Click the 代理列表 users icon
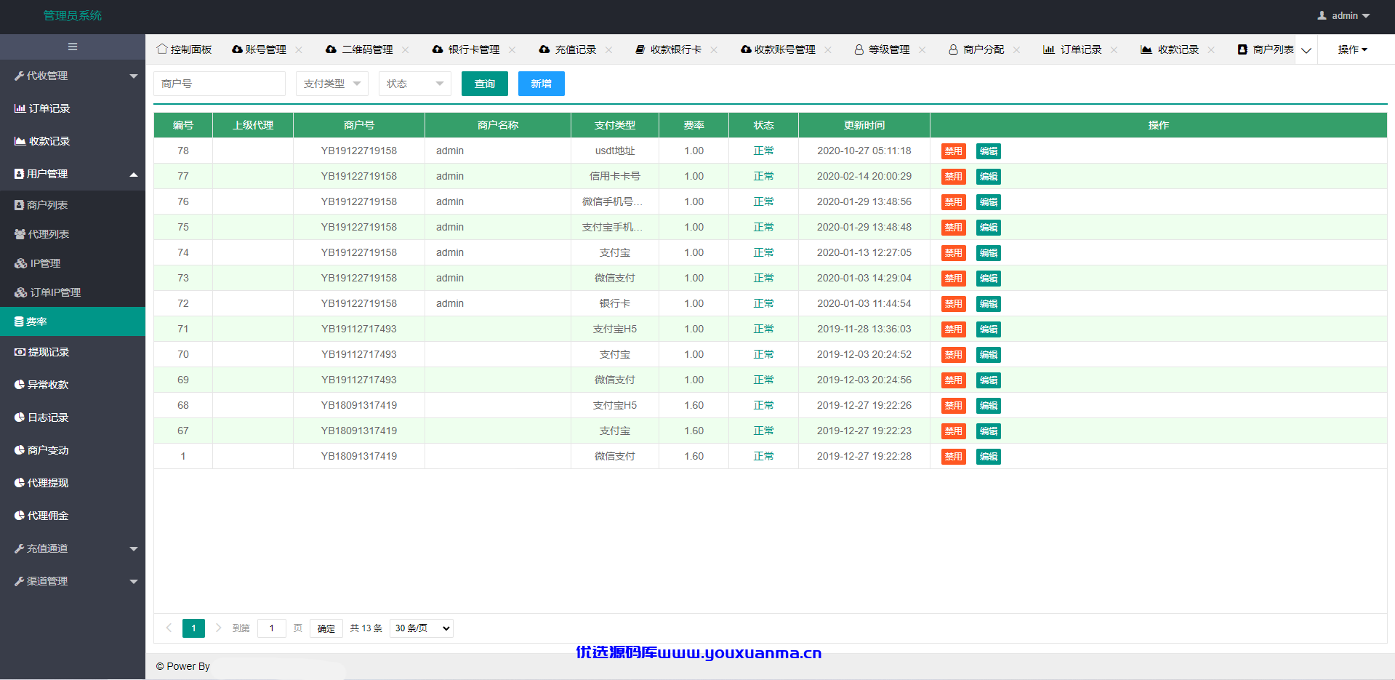 20,234
